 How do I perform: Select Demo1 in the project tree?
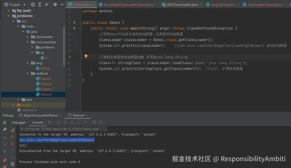(x=44, y=79)
